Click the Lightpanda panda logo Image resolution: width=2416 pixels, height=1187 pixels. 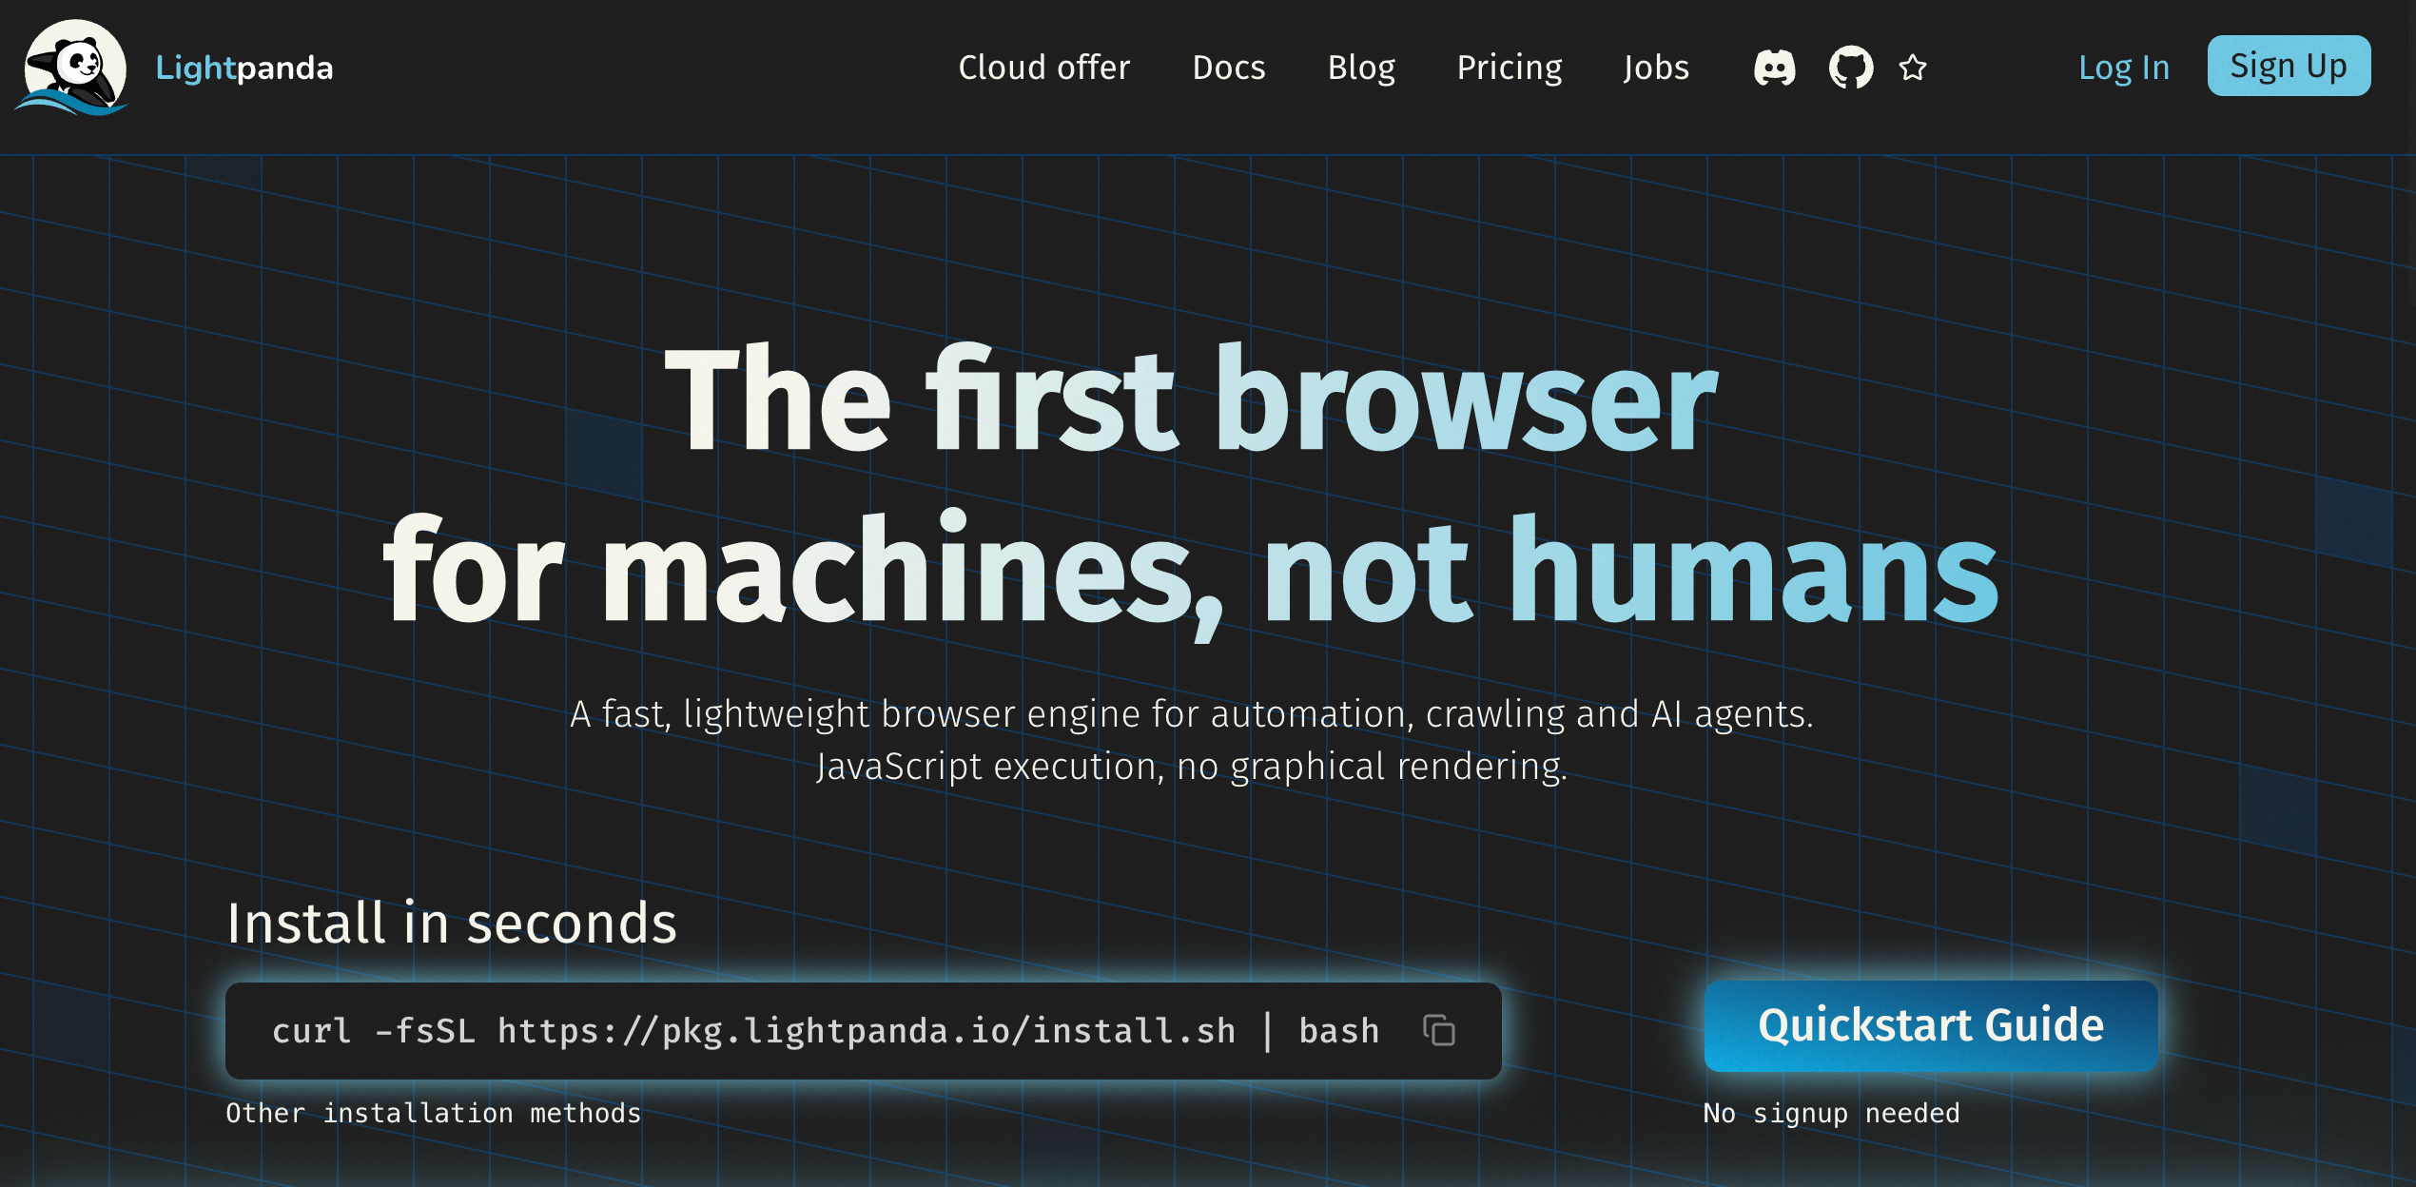tap(72, 68)
